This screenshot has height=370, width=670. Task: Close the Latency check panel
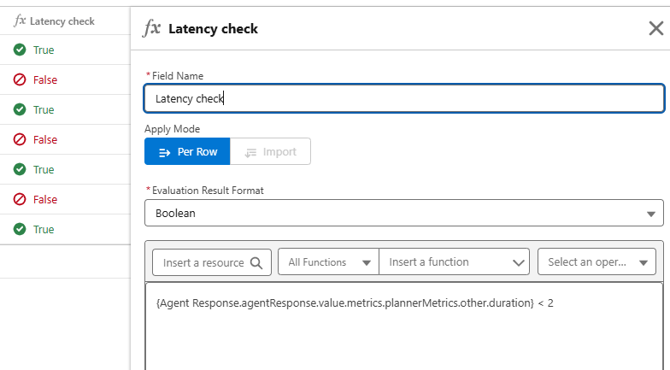[x=655, y=28]
